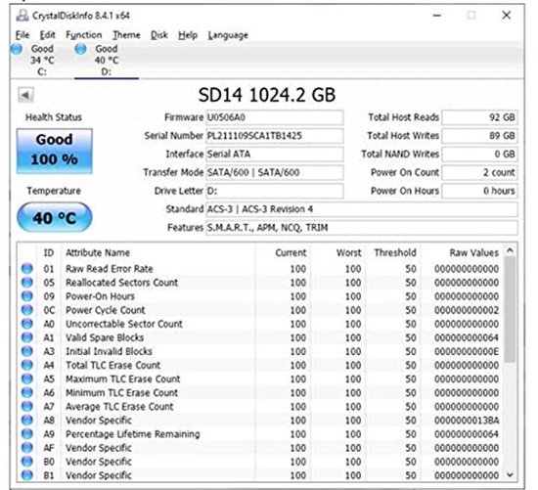Viewport: 538px width, 490px height.
Task: Click the Interface field Serial ATA
Action: coord(275,155)
